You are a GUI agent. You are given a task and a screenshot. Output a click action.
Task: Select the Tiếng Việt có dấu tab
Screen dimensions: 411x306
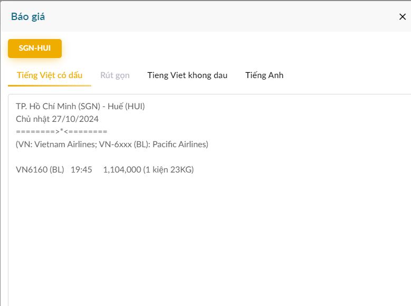tap(50, 75)
